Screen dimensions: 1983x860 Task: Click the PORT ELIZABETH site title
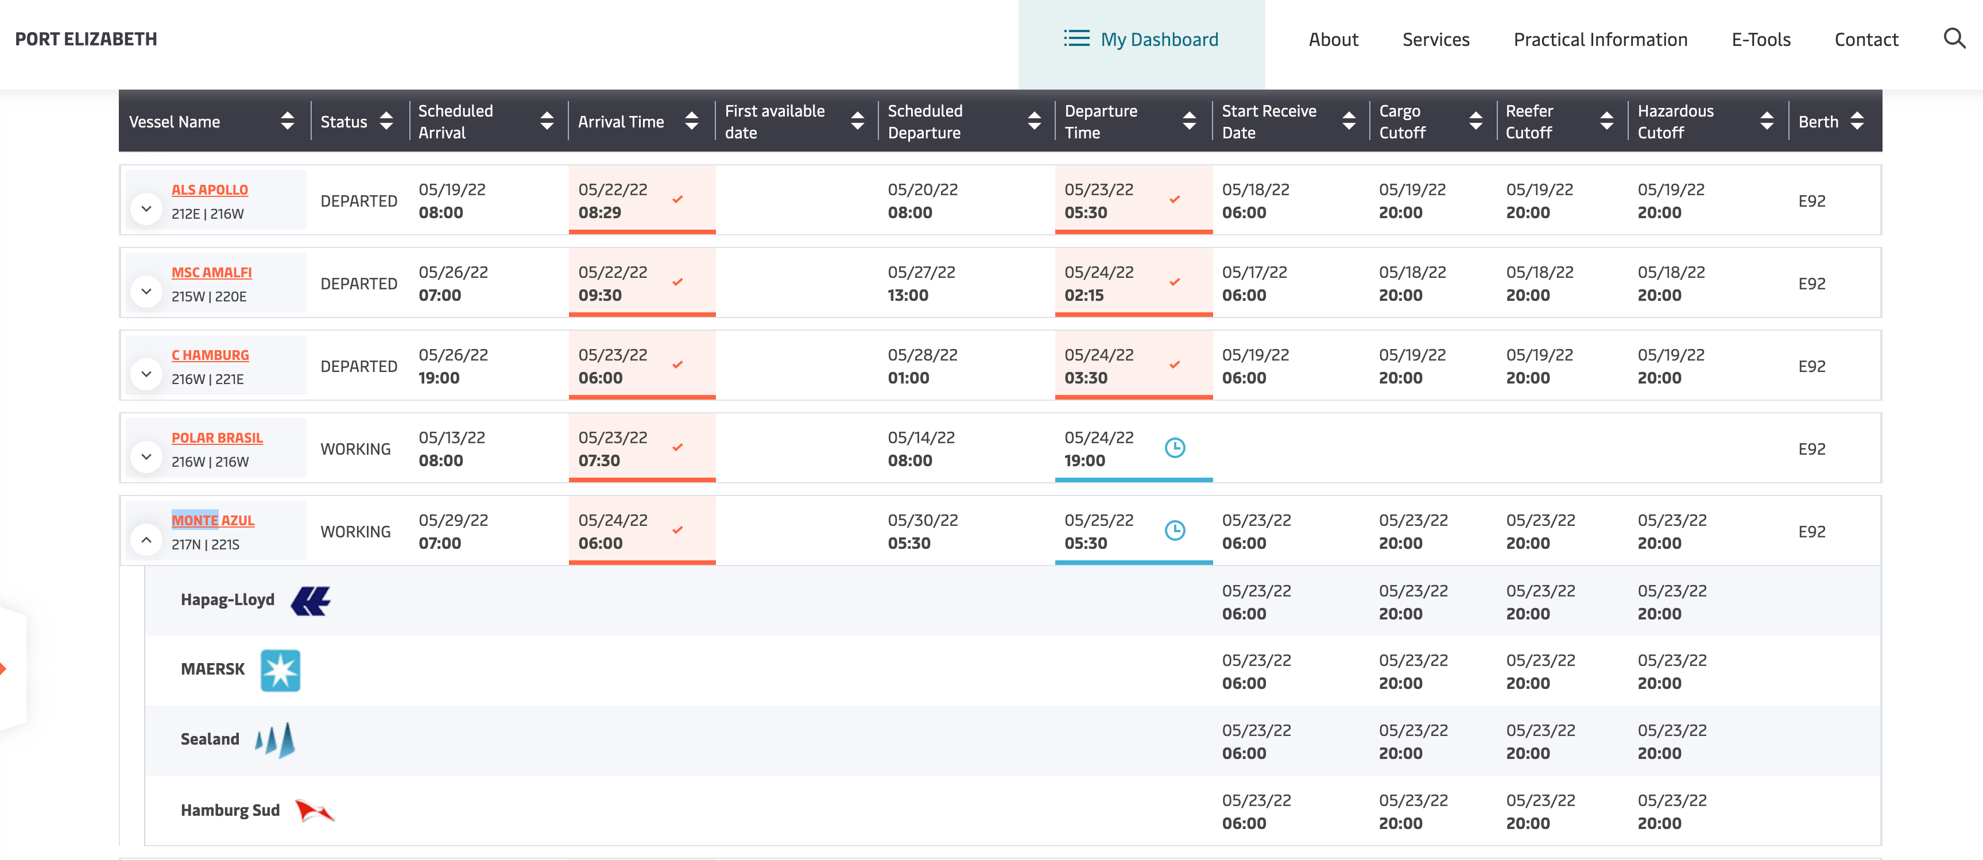pos(86,39)
